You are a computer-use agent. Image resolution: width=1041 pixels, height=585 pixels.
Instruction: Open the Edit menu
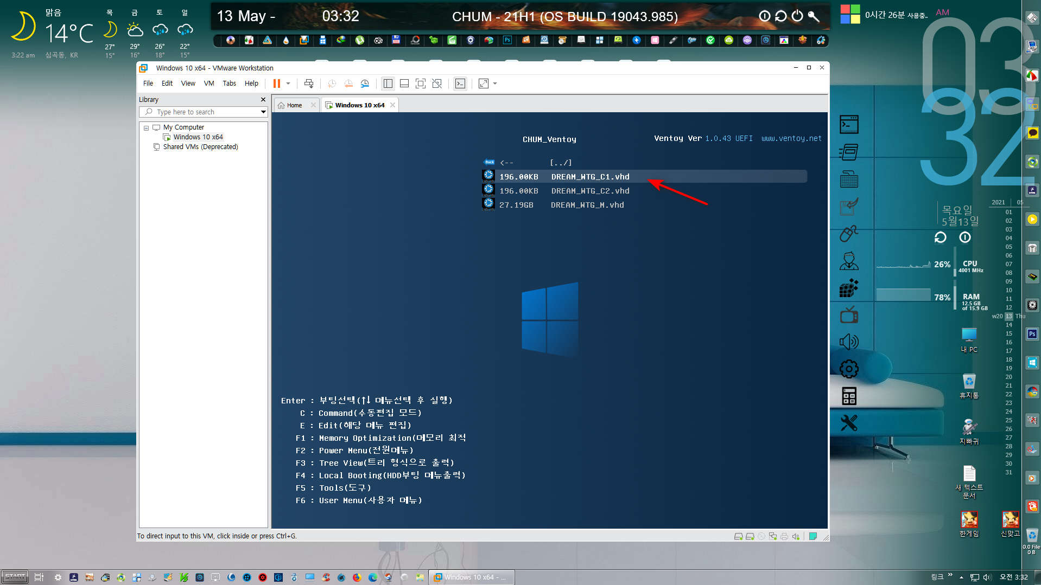(167, 83)
